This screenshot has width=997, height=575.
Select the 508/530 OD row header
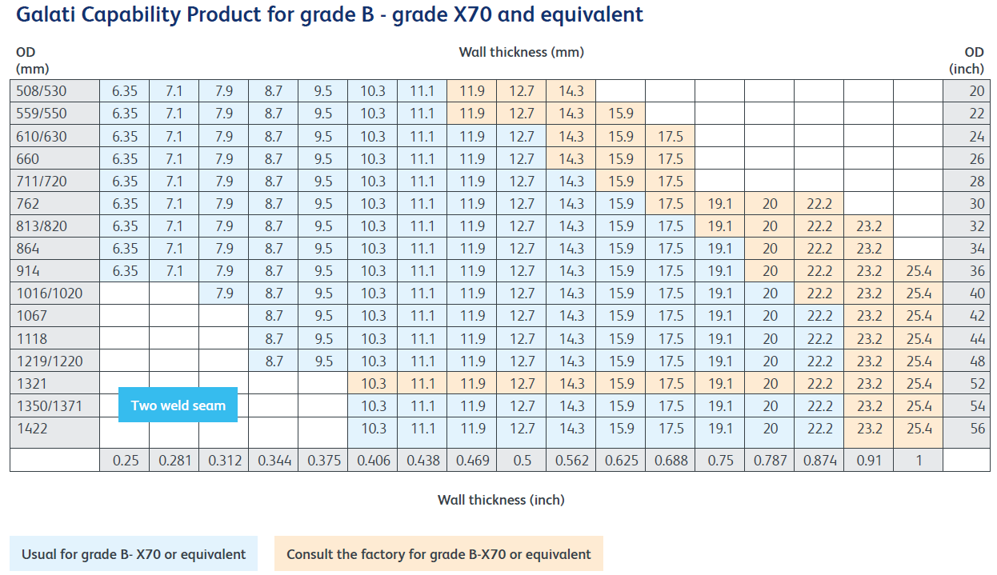(x=54, y=91)
